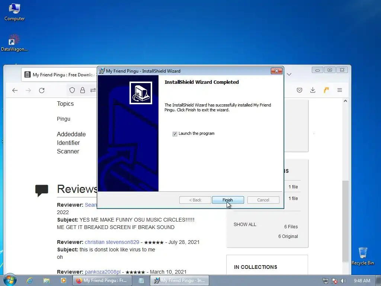Click the Cancel button in the wizard
This screenshot has height=286, width=381.
(x=263, y=200)
